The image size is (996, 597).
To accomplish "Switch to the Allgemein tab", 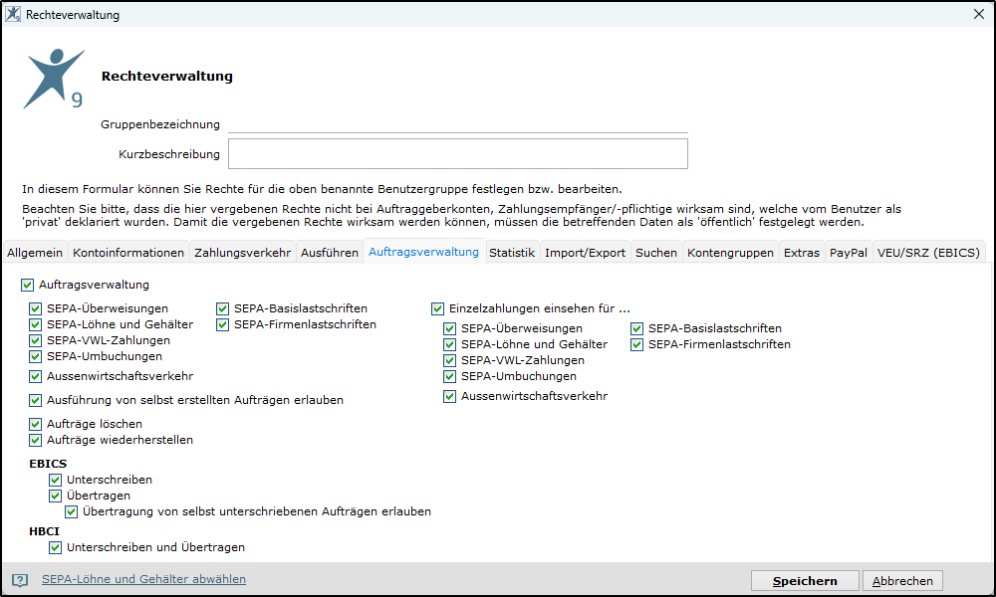I will 35,253.
